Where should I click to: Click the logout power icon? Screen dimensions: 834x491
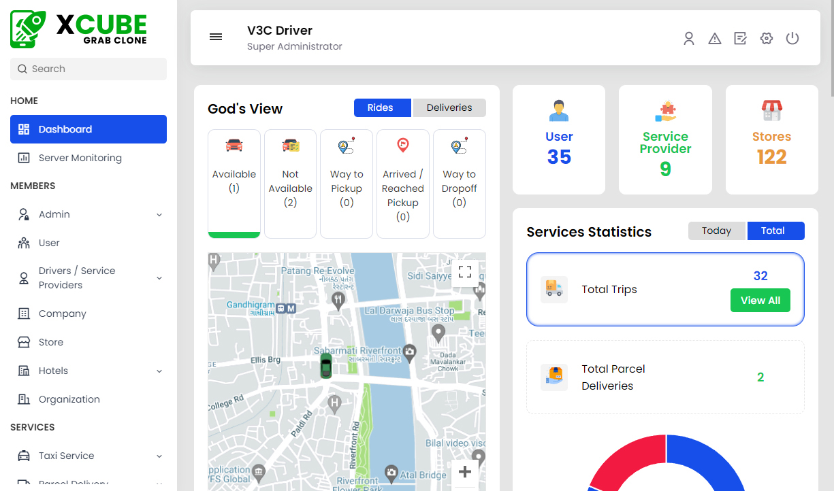(x=792, y=39)
